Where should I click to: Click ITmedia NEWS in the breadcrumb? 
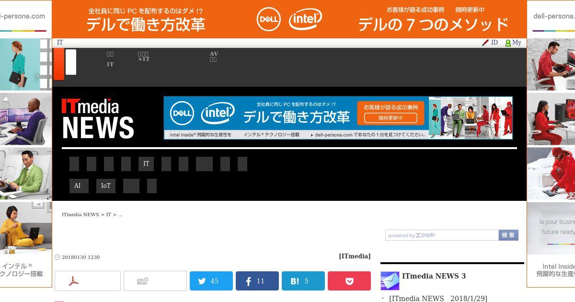(x=80, y=215)
